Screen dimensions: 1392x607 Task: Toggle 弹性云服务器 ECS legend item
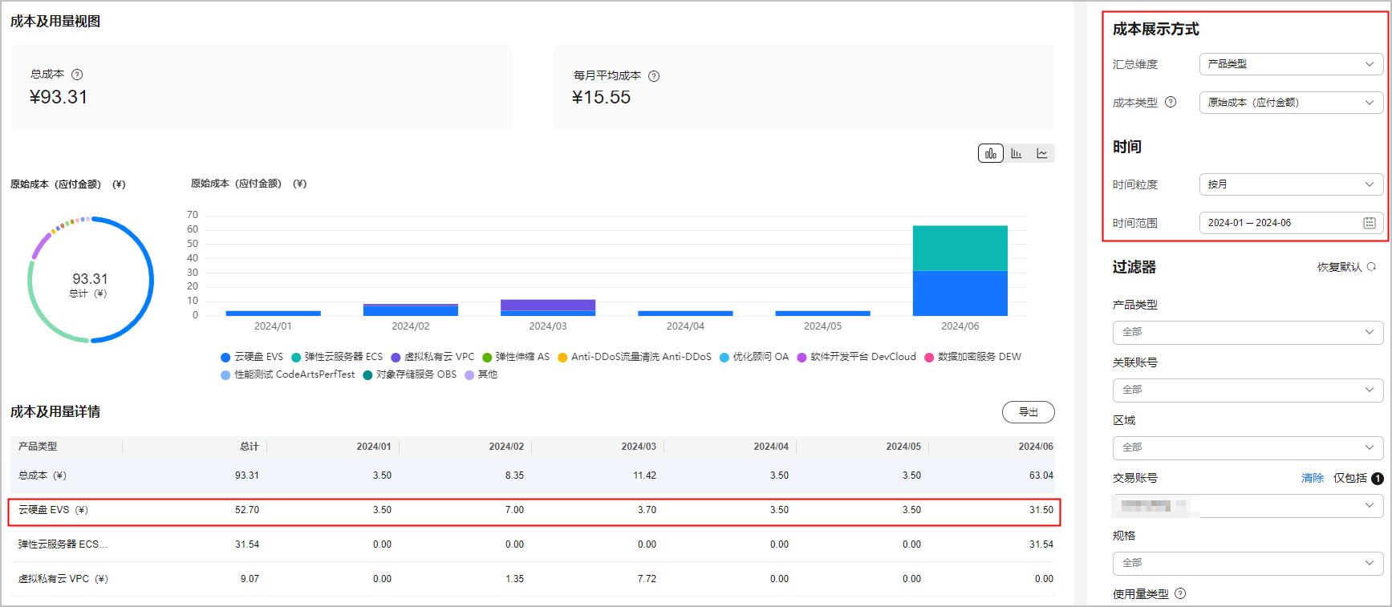click(337, 357)
